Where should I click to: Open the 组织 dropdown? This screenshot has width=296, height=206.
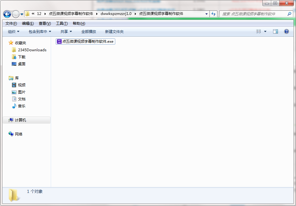pos(13,32)
